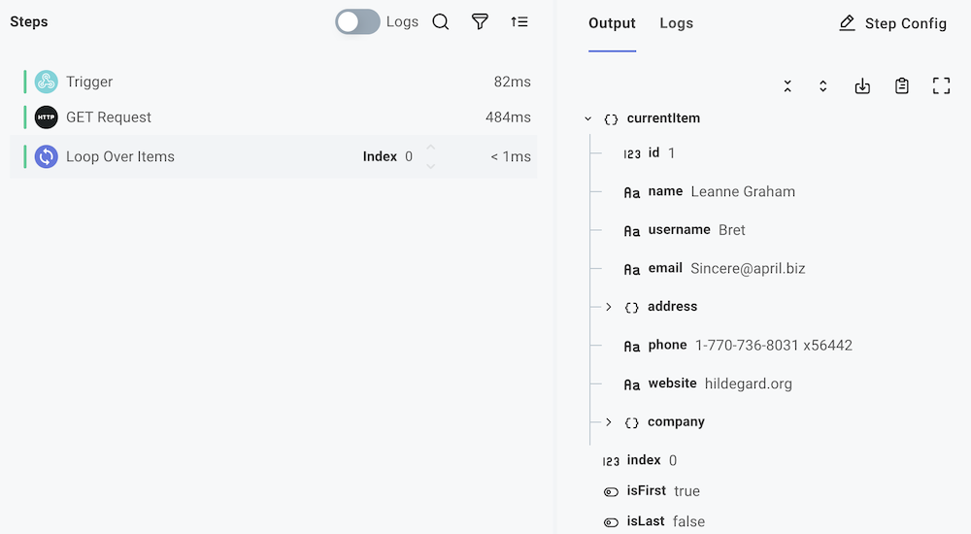
Task: Switch to the Logs tab
Action: tap(676, 23)
